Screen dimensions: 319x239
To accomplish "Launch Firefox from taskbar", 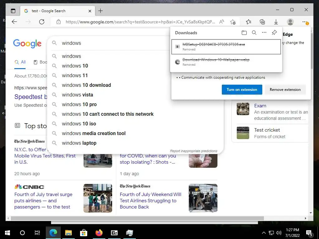I will 99,233.
